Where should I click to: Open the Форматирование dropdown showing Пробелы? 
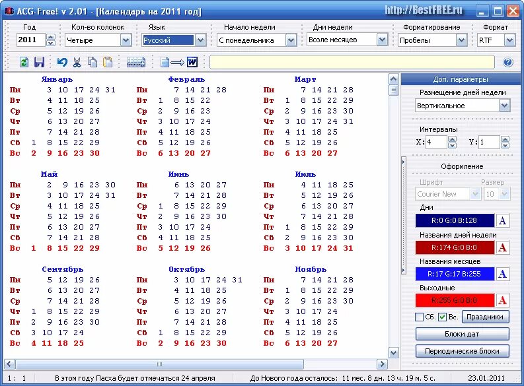tap(461, 40)
